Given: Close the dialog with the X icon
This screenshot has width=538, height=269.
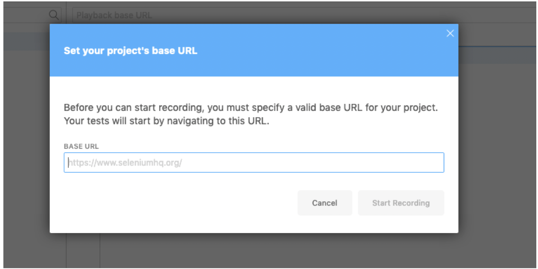Looking at the screenshot, I should point(450,33).
